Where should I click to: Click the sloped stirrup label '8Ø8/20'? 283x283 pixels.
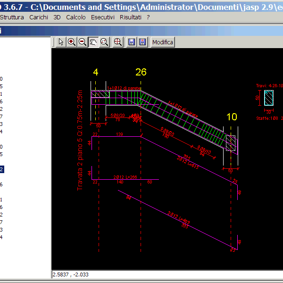pyautogui.click(x=167, y=132)
